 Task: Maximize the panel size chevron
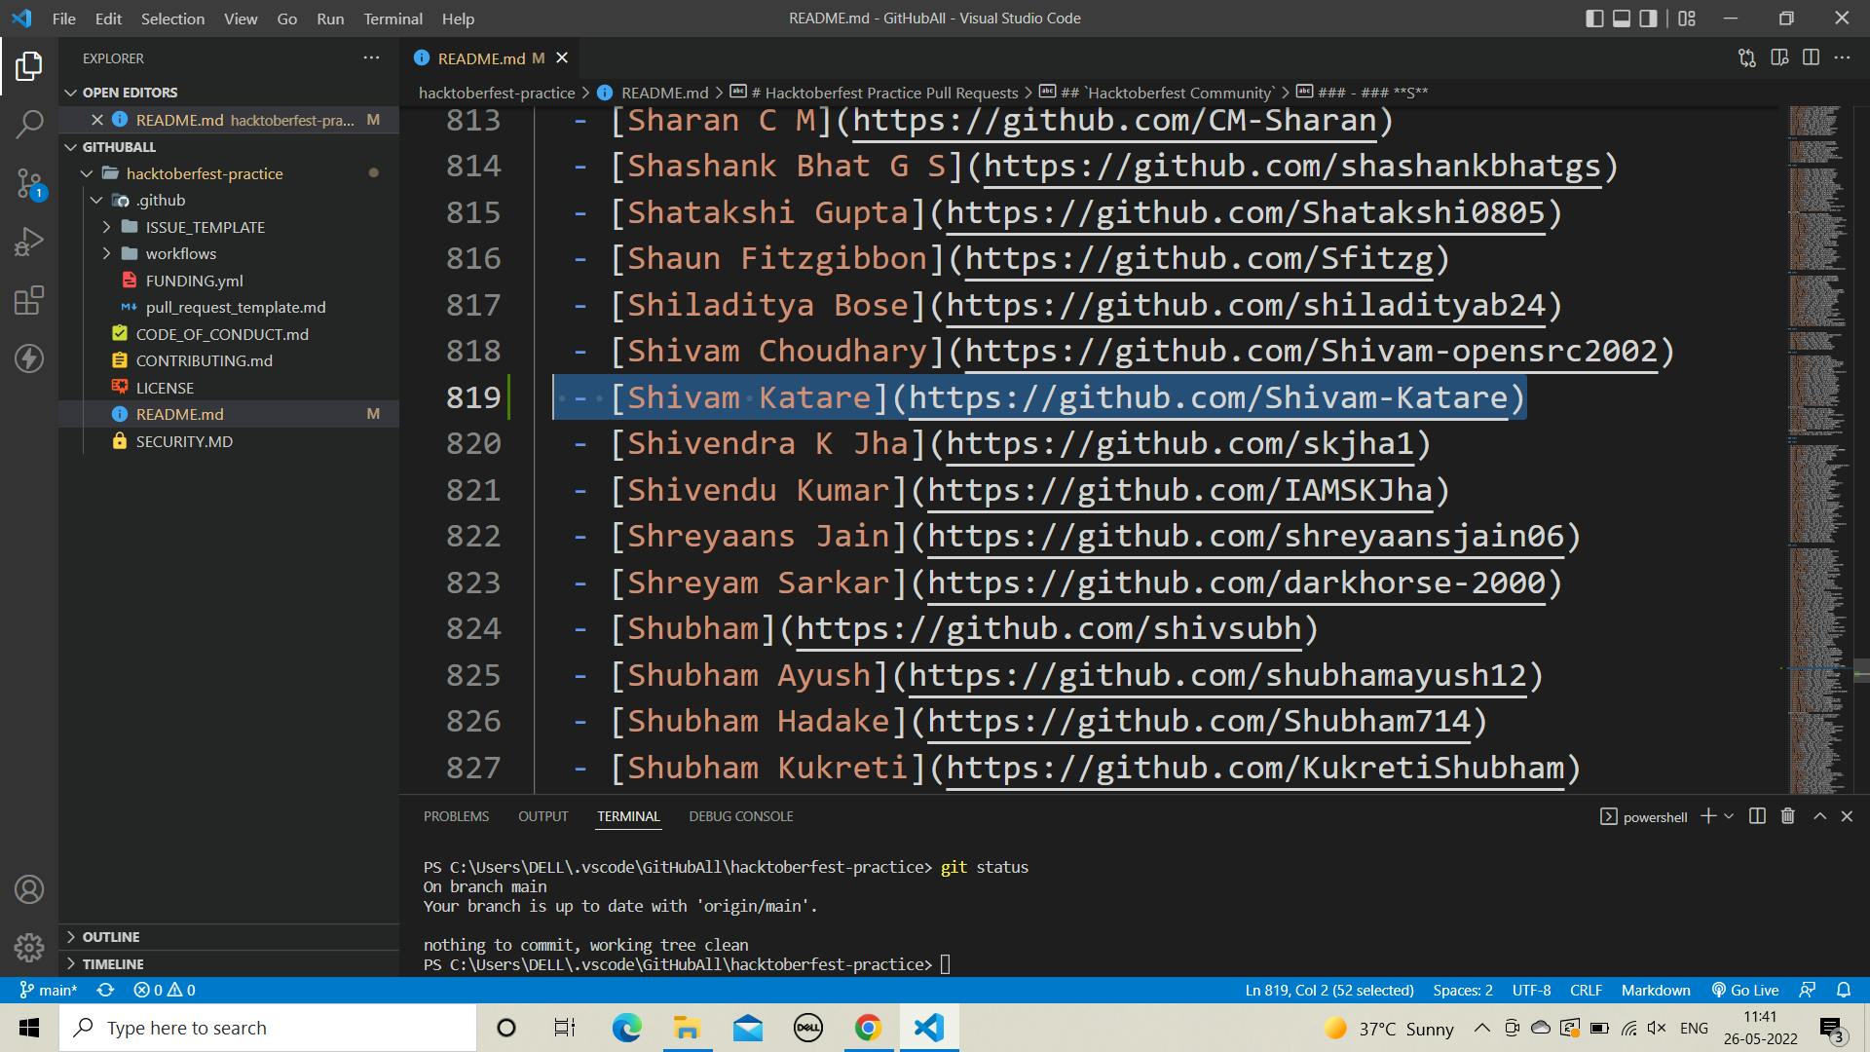click(x=1819, y=816)
